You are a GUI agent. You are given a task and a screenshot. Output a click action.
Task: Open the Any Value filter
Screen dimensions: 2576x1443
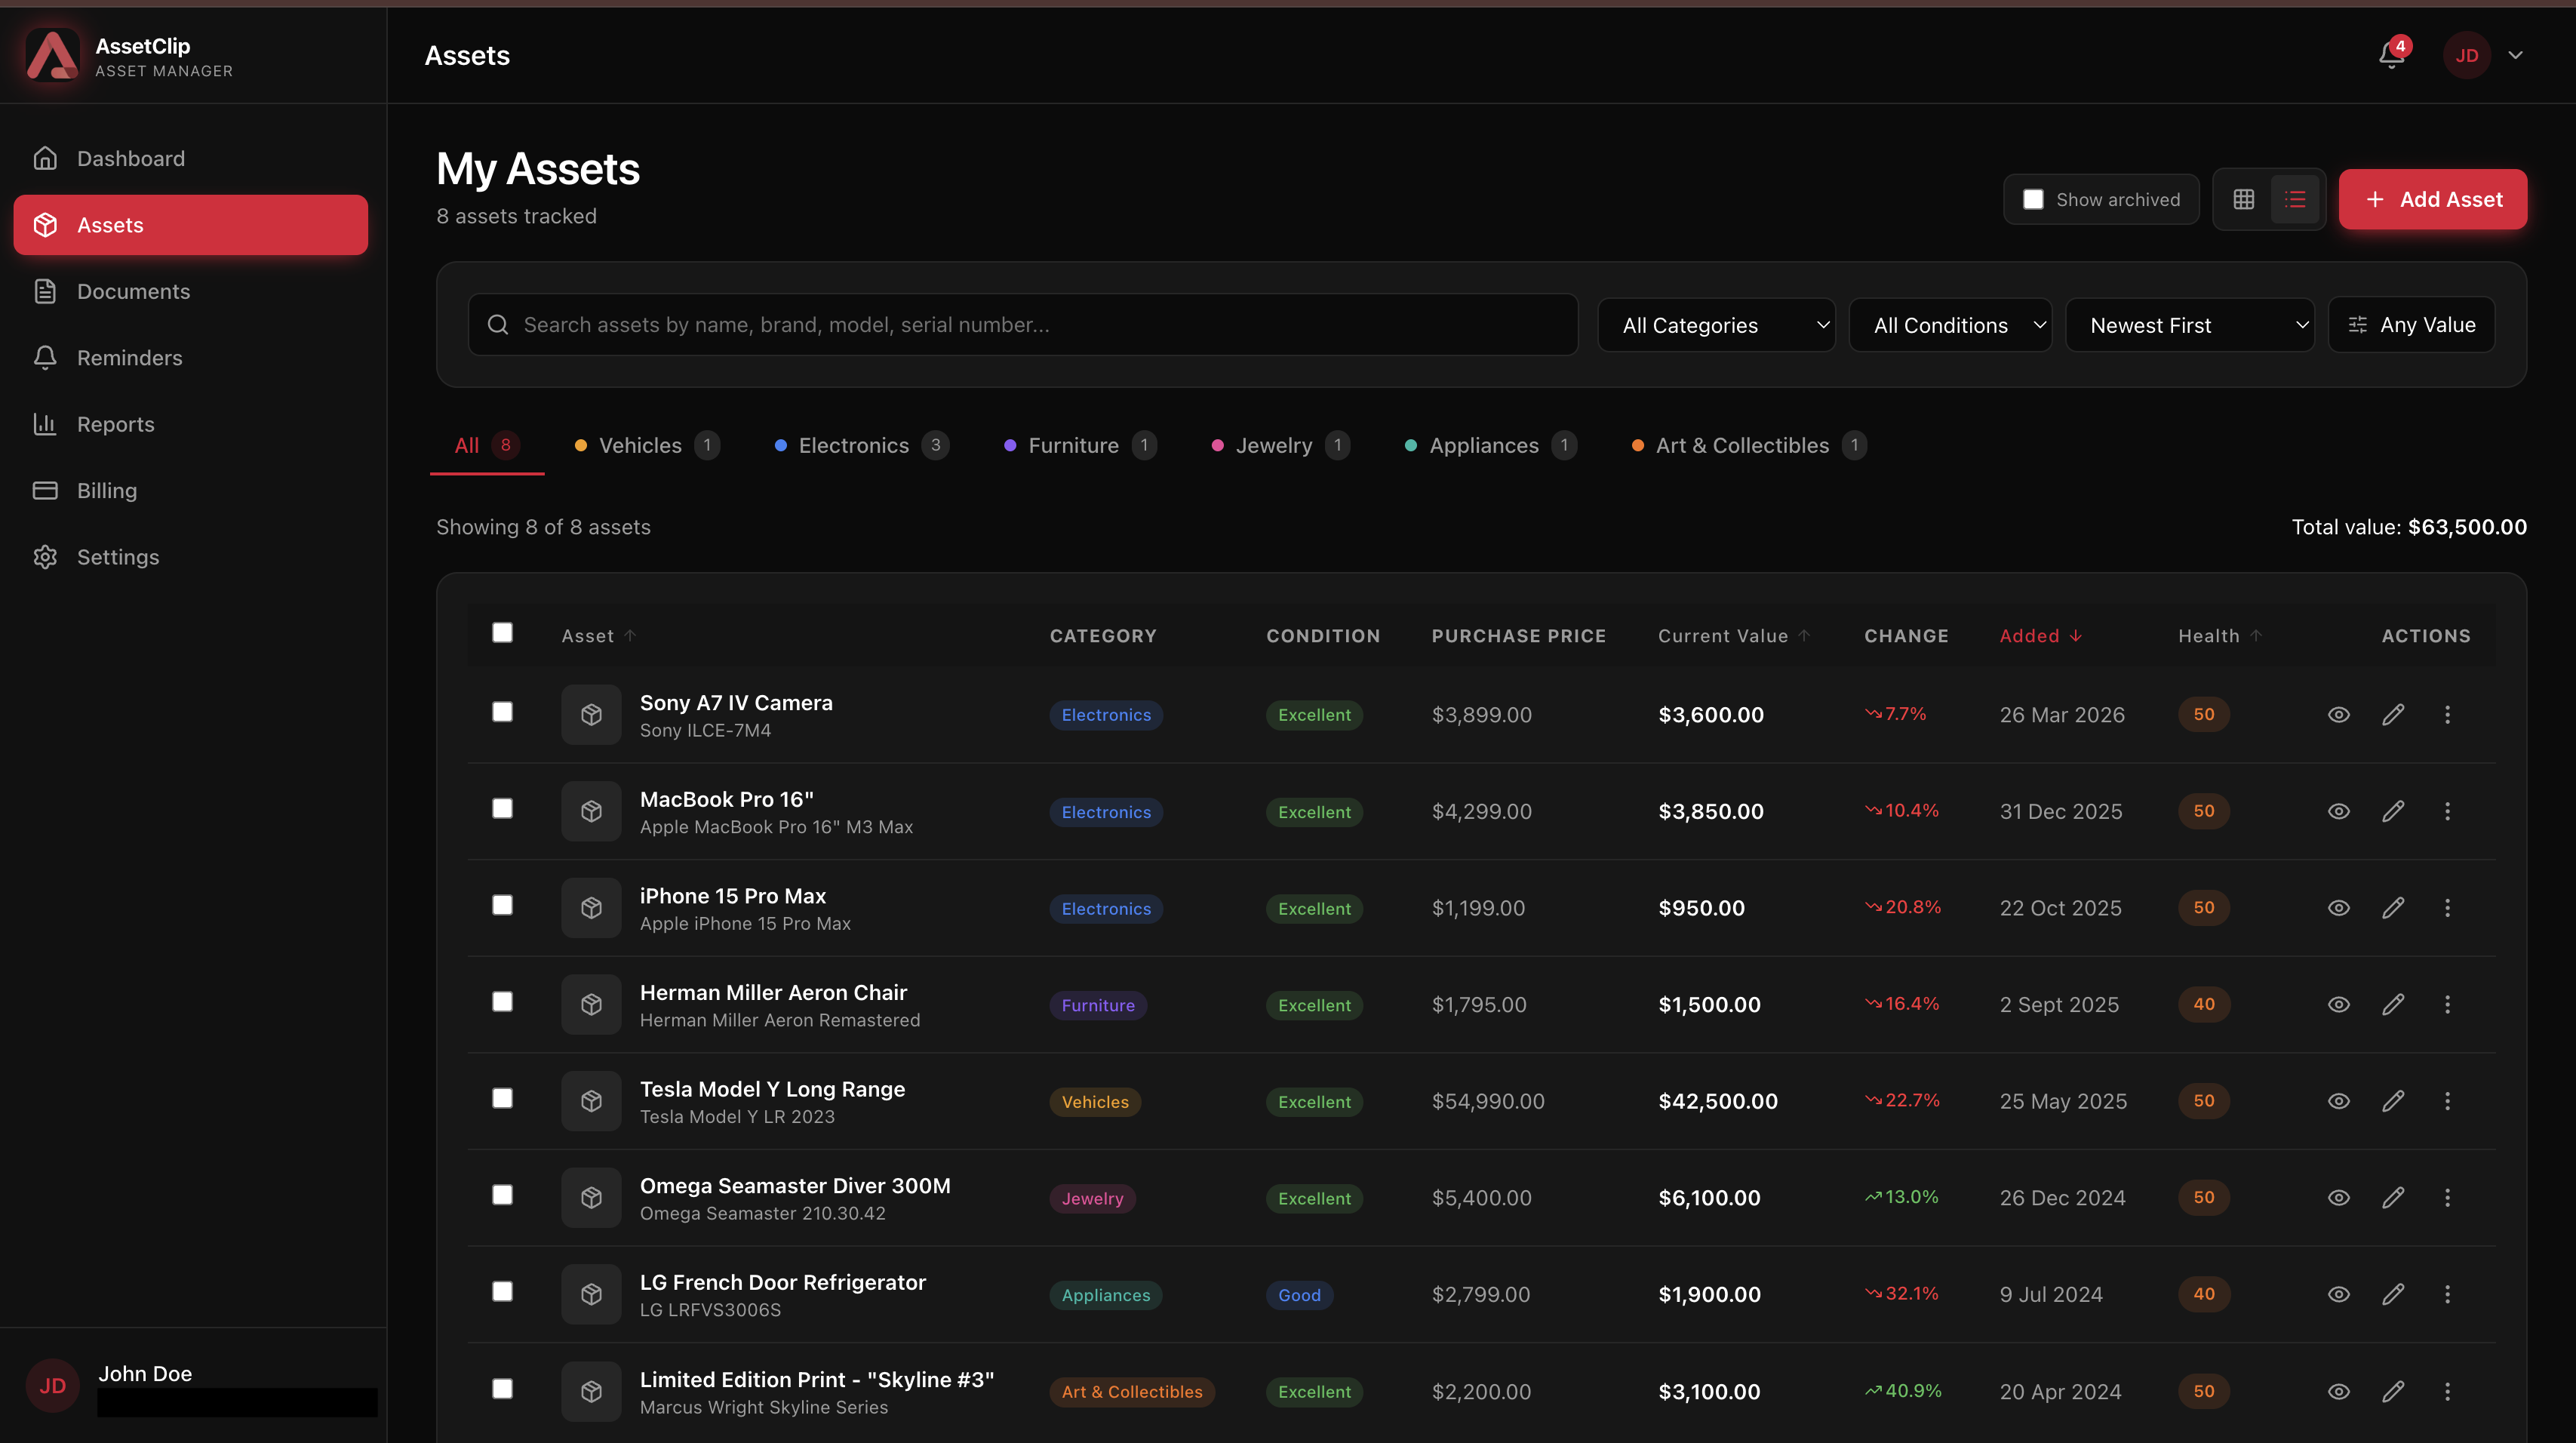tap(2411, 325)
